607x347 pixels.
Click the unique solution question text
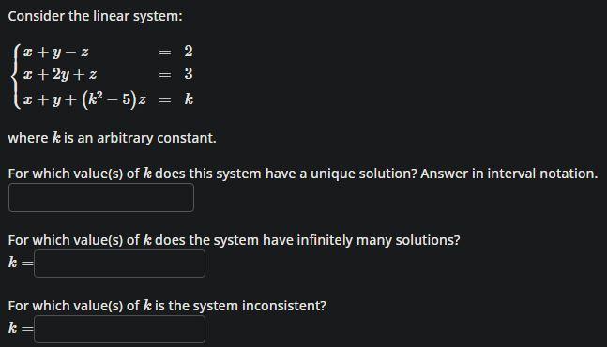click(213, 173)
